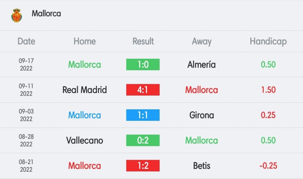This screenshot has width=303, height=179.
Task: Click the 1.50 handicap value
Action: tap(268, 90)
